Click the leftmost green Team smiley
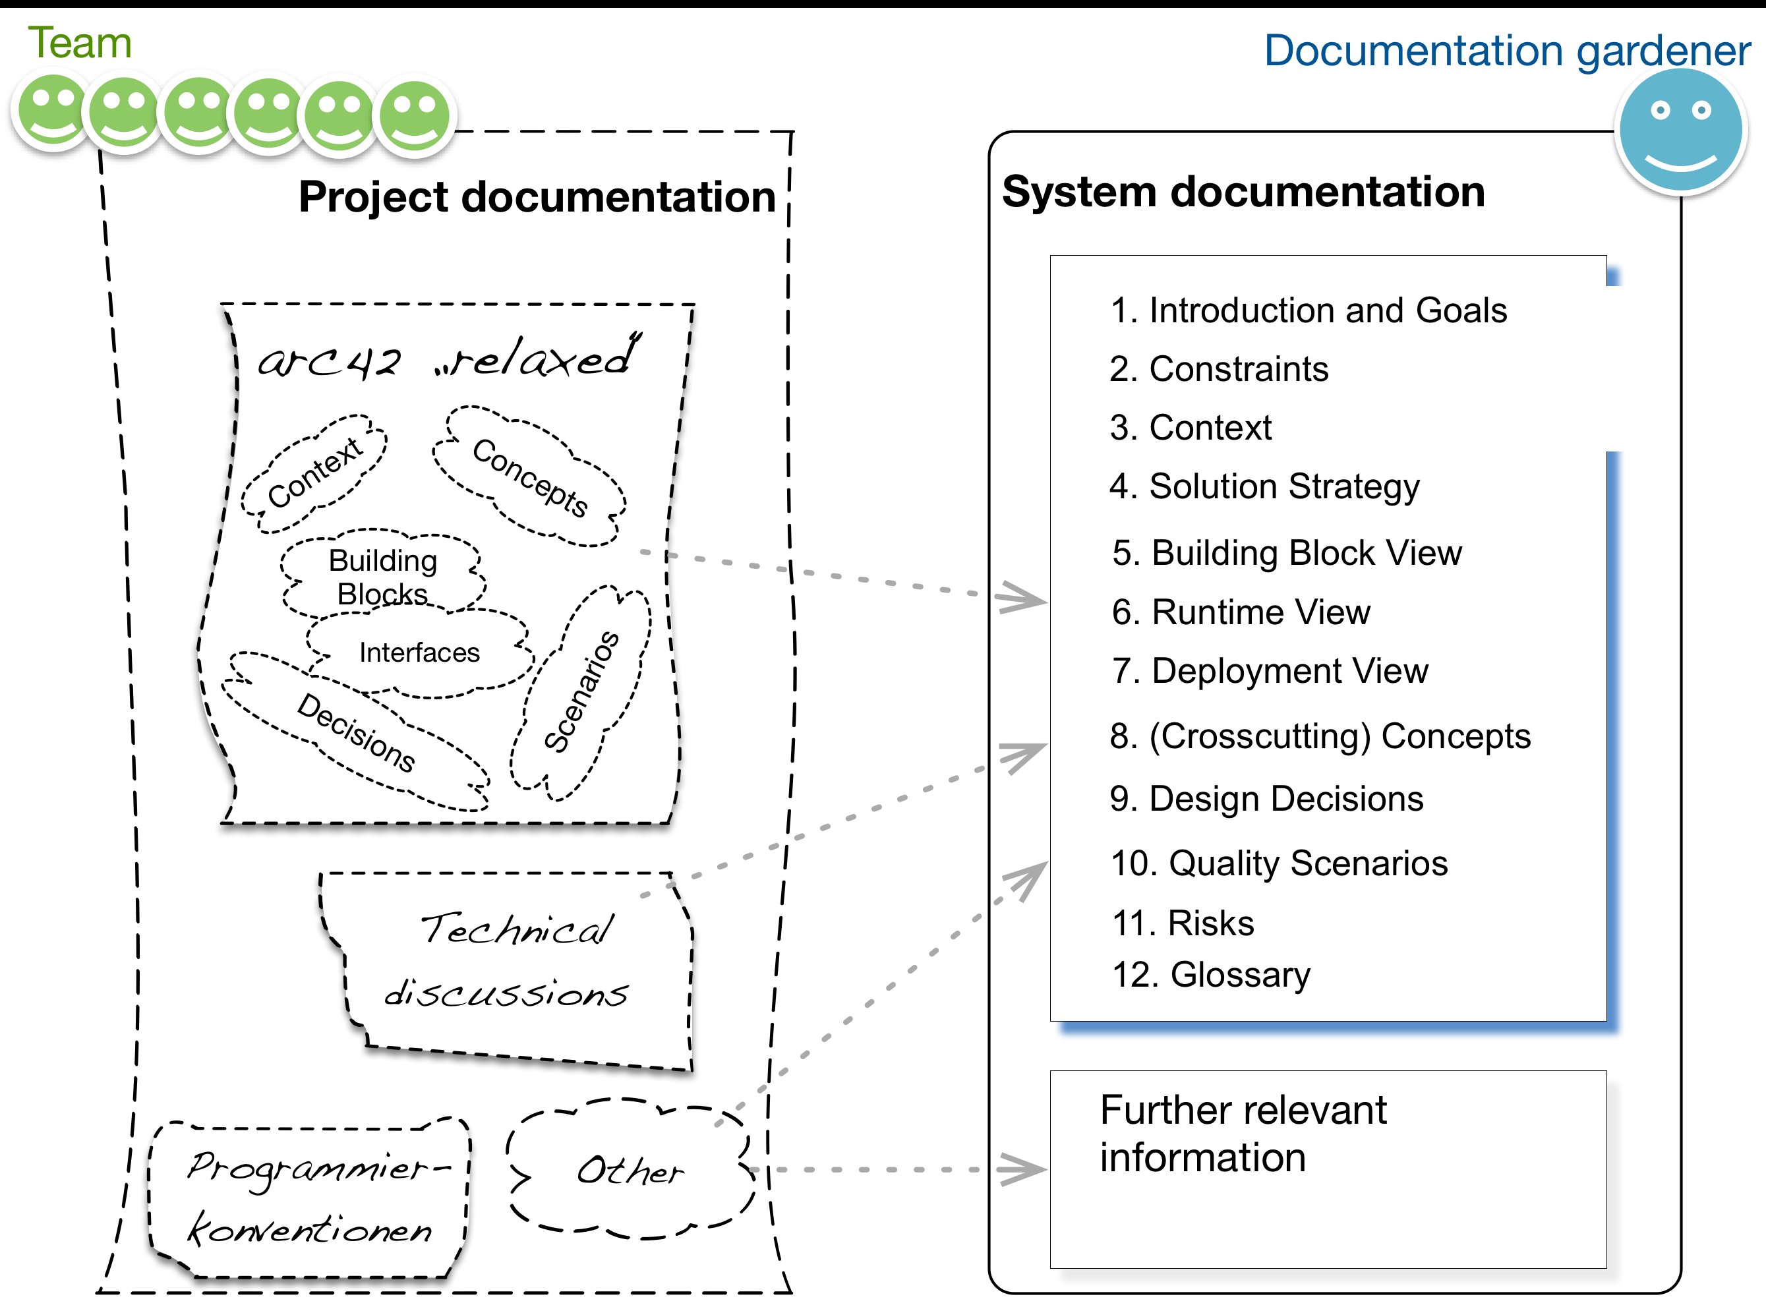 (x=52, y=111)
